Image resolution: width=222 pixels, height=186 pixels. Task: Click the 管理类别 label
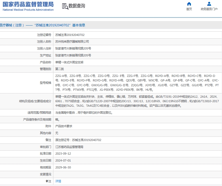coord(45,69)
